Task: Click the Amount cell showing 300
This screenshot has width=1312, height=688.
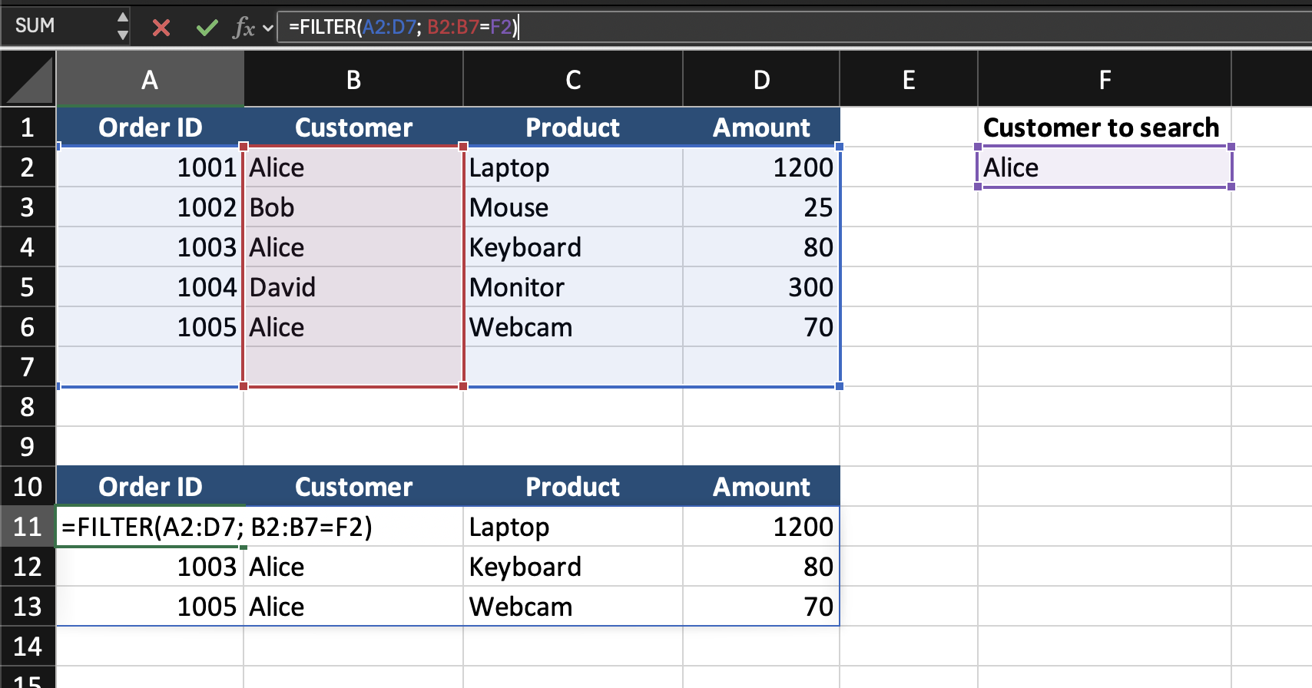Action: click(760, 287)
